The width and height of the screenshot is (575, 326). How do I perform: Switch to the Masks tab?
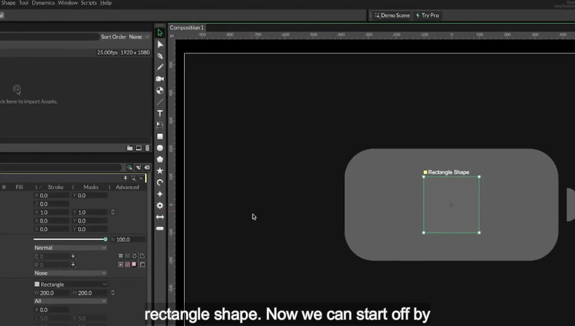pos(91,187)
